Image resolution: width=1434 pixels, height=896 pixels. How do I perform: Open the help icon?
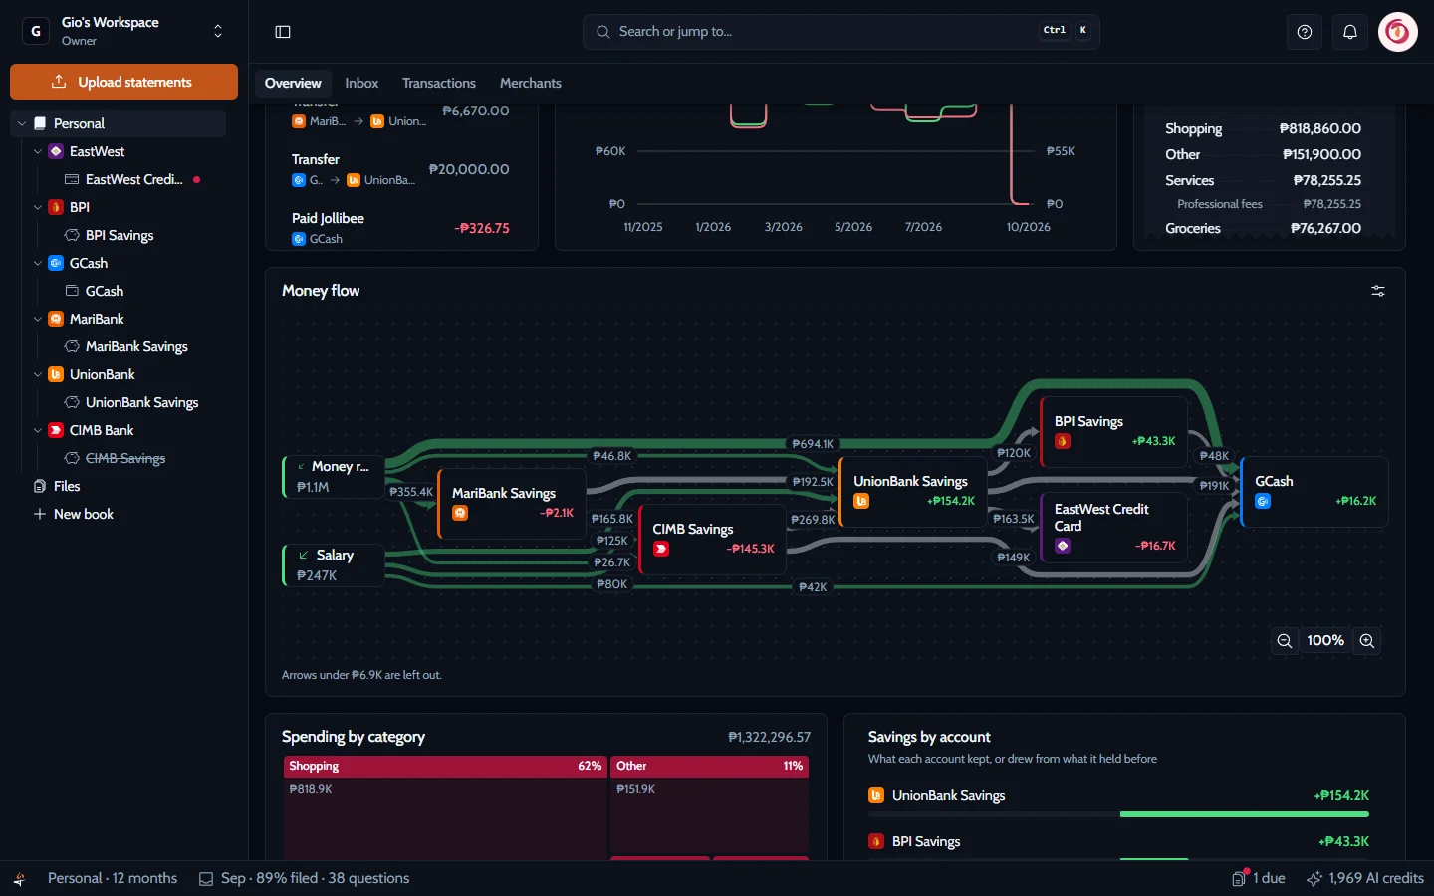[1305, 32]
